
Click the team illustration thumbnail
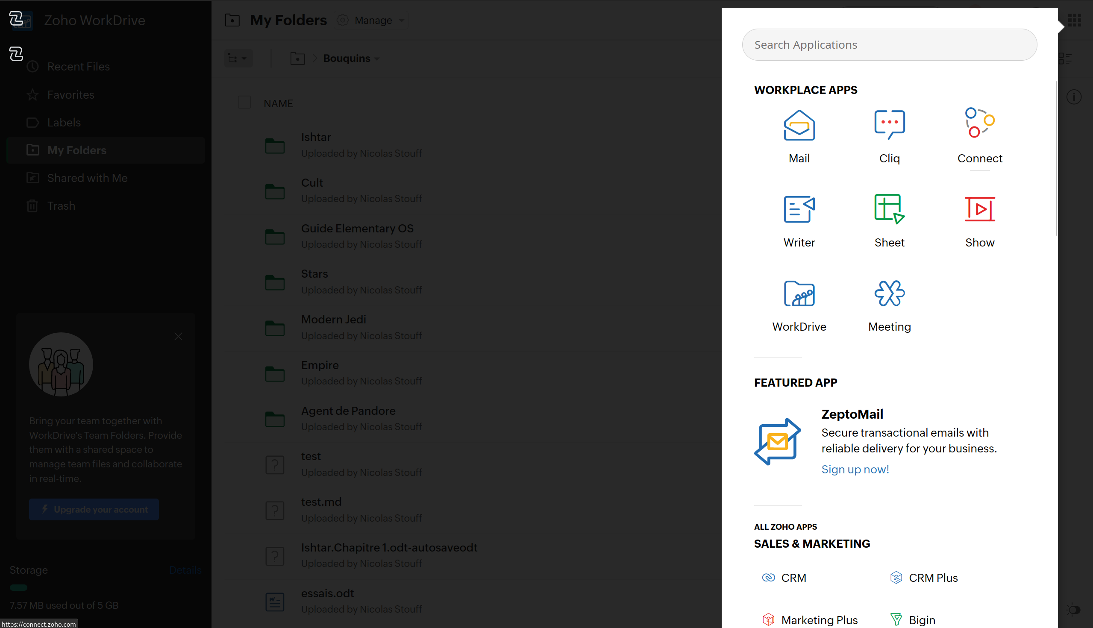(61, 364)
